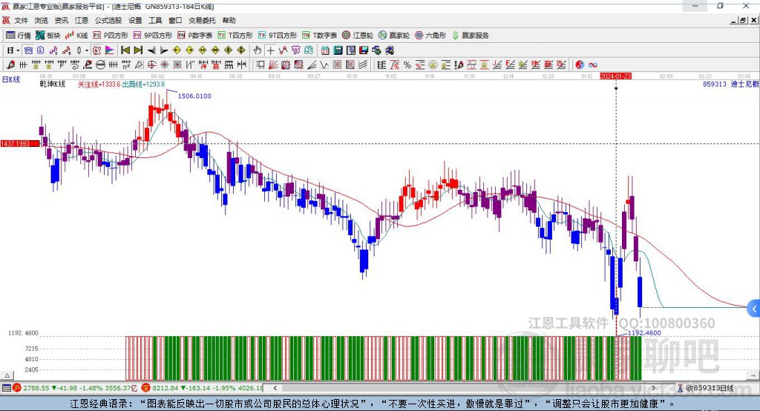Viewport: 760px width, 411px height.
Task: Jump to first bar with green arrow
Action: pos(125,50)
